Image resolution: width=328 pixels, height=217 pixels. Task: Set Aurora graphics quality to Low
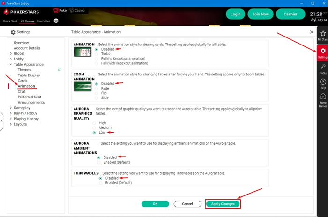click(94, 133)
